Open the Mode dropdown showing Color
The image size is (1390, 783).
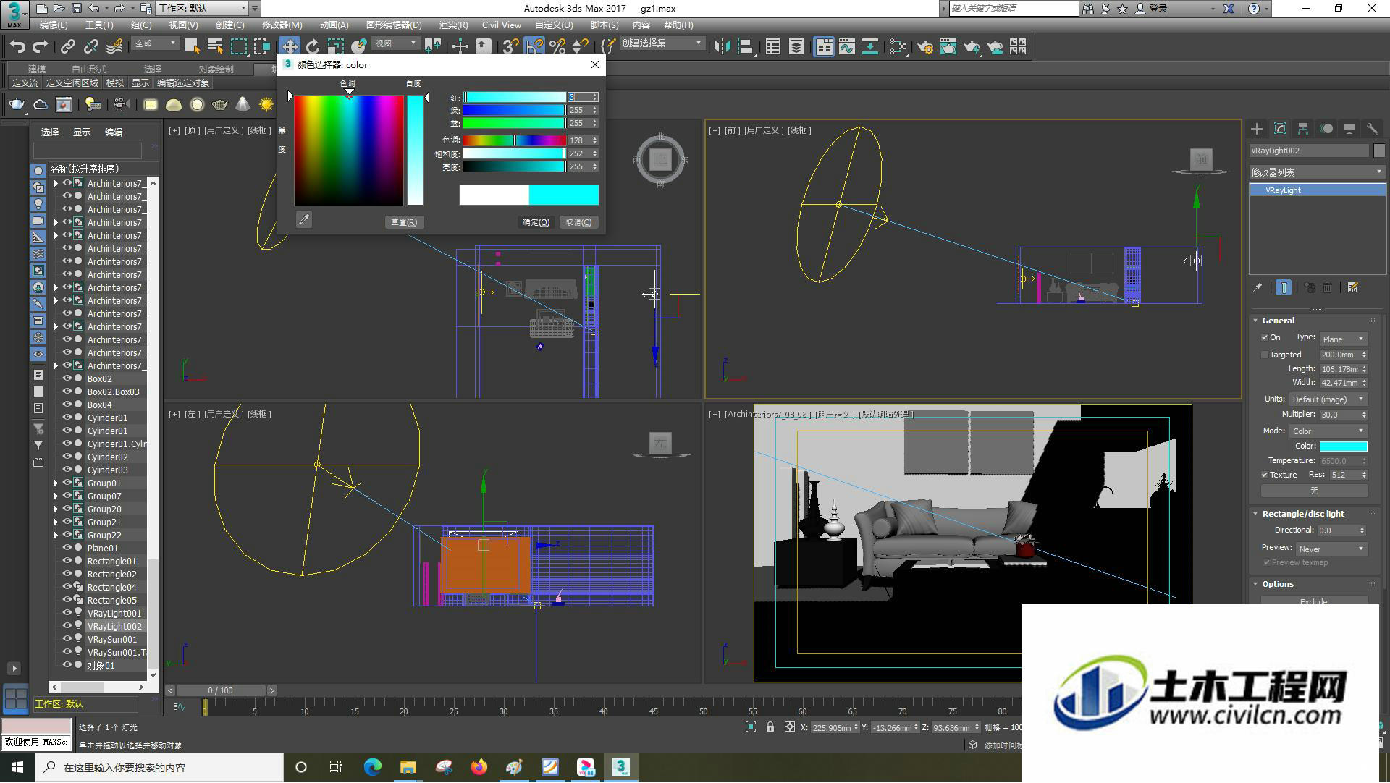(1328, 431)
